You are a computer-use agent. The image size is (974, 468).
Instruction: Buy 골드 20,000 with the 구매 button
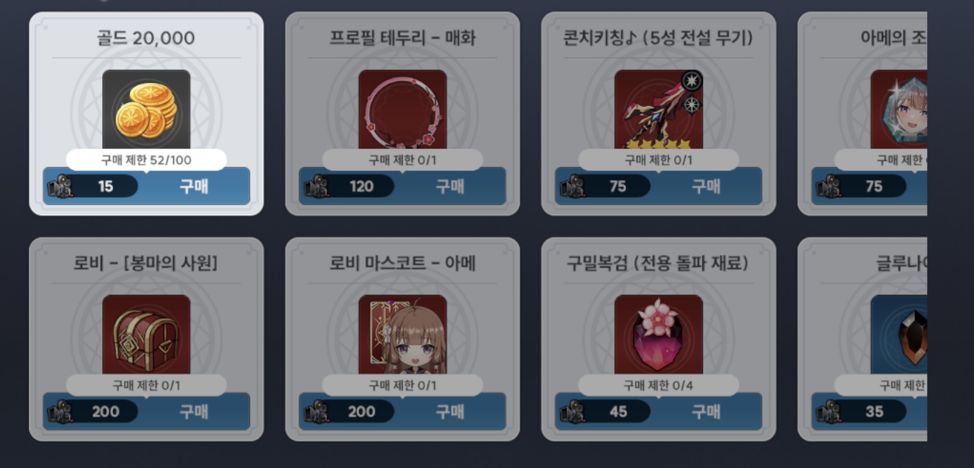point(194,186)
